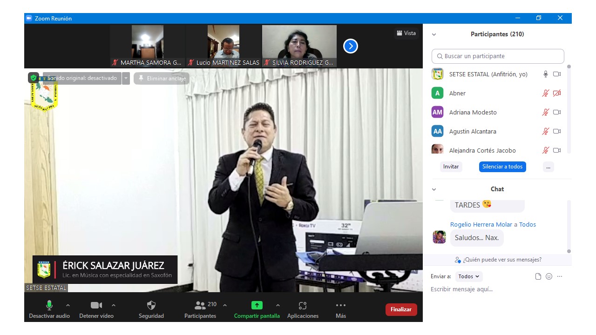
Task: Open share options arrow beside Compartir pantalla
Action: click(278, 305)
